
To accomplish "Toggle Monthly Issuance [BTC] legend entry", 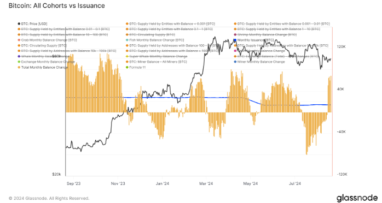I will pos(253,40).
